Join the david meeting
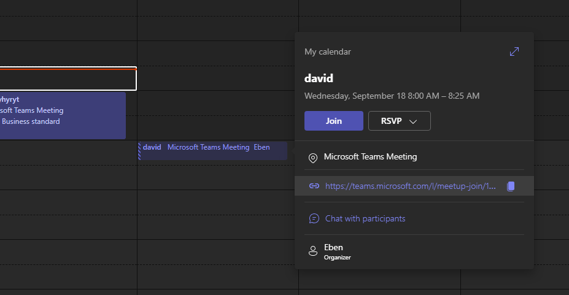 point(333,121)
